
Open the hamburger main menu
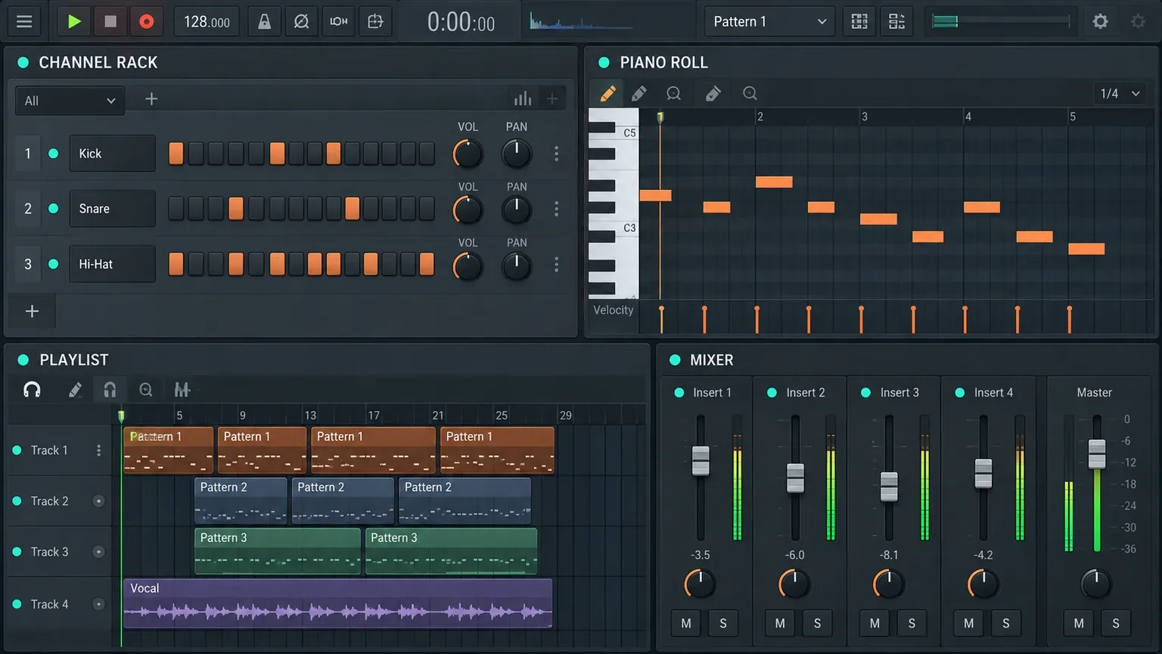[24, 21]
